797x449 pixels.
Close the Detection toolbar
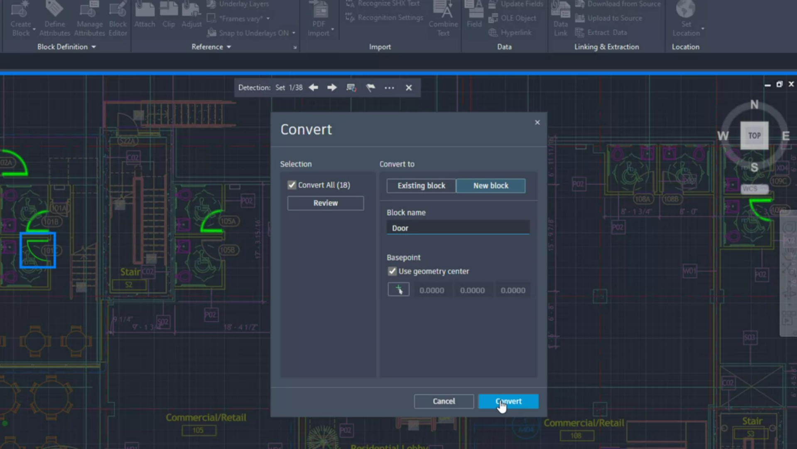pyautogui.click(x=409, y=88)
